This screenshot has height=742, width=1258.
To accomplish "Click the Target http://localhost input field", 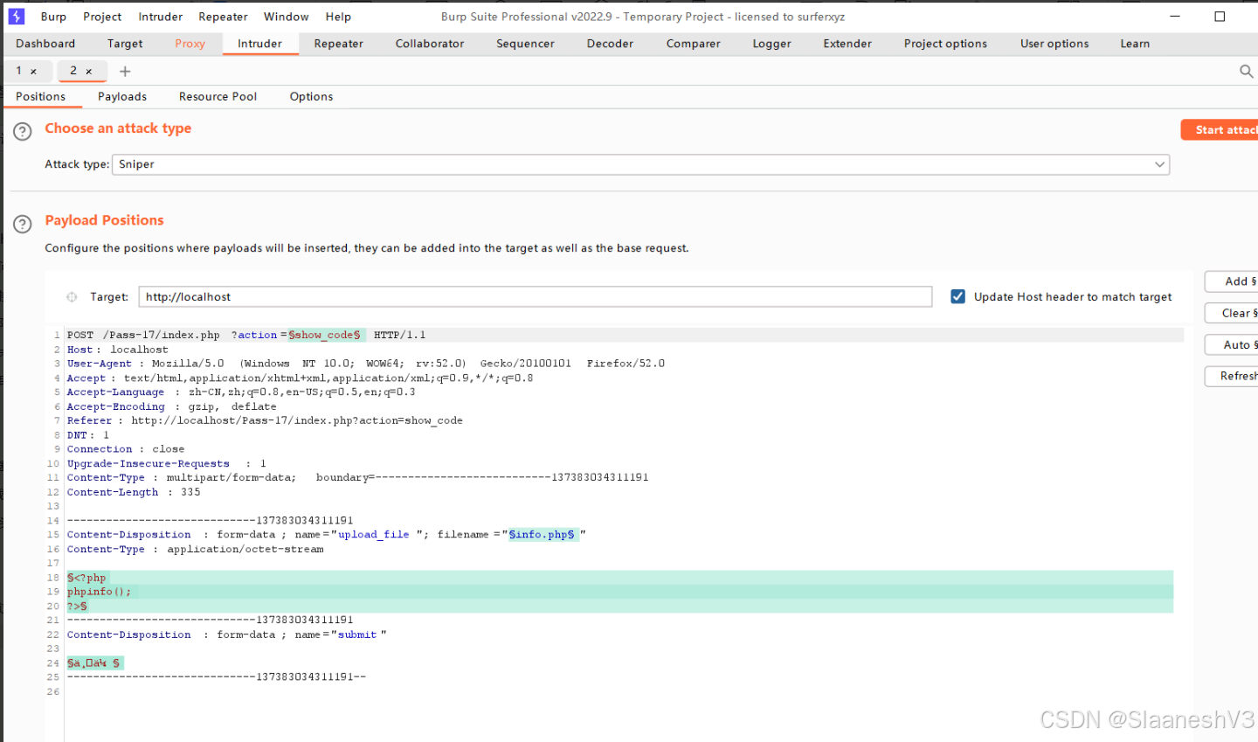I will pyautogui.click(x=536, y=297).
